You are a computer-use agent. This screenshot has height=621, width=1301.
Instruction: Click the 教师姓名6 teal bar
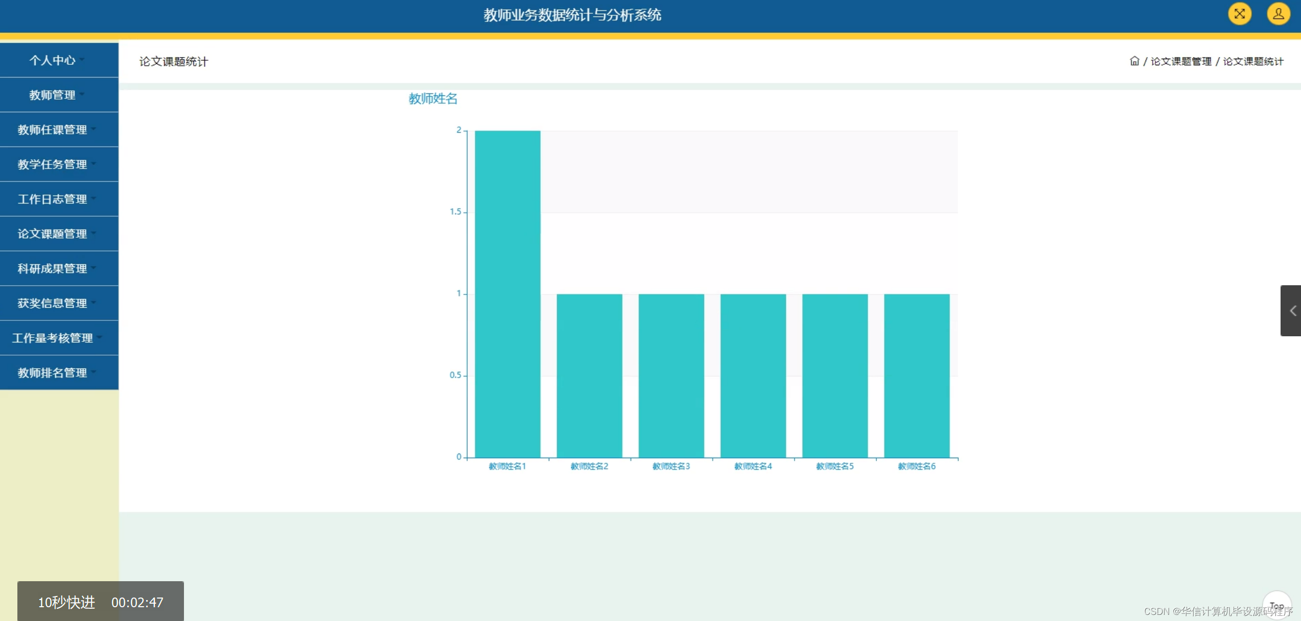coord(917,376)
